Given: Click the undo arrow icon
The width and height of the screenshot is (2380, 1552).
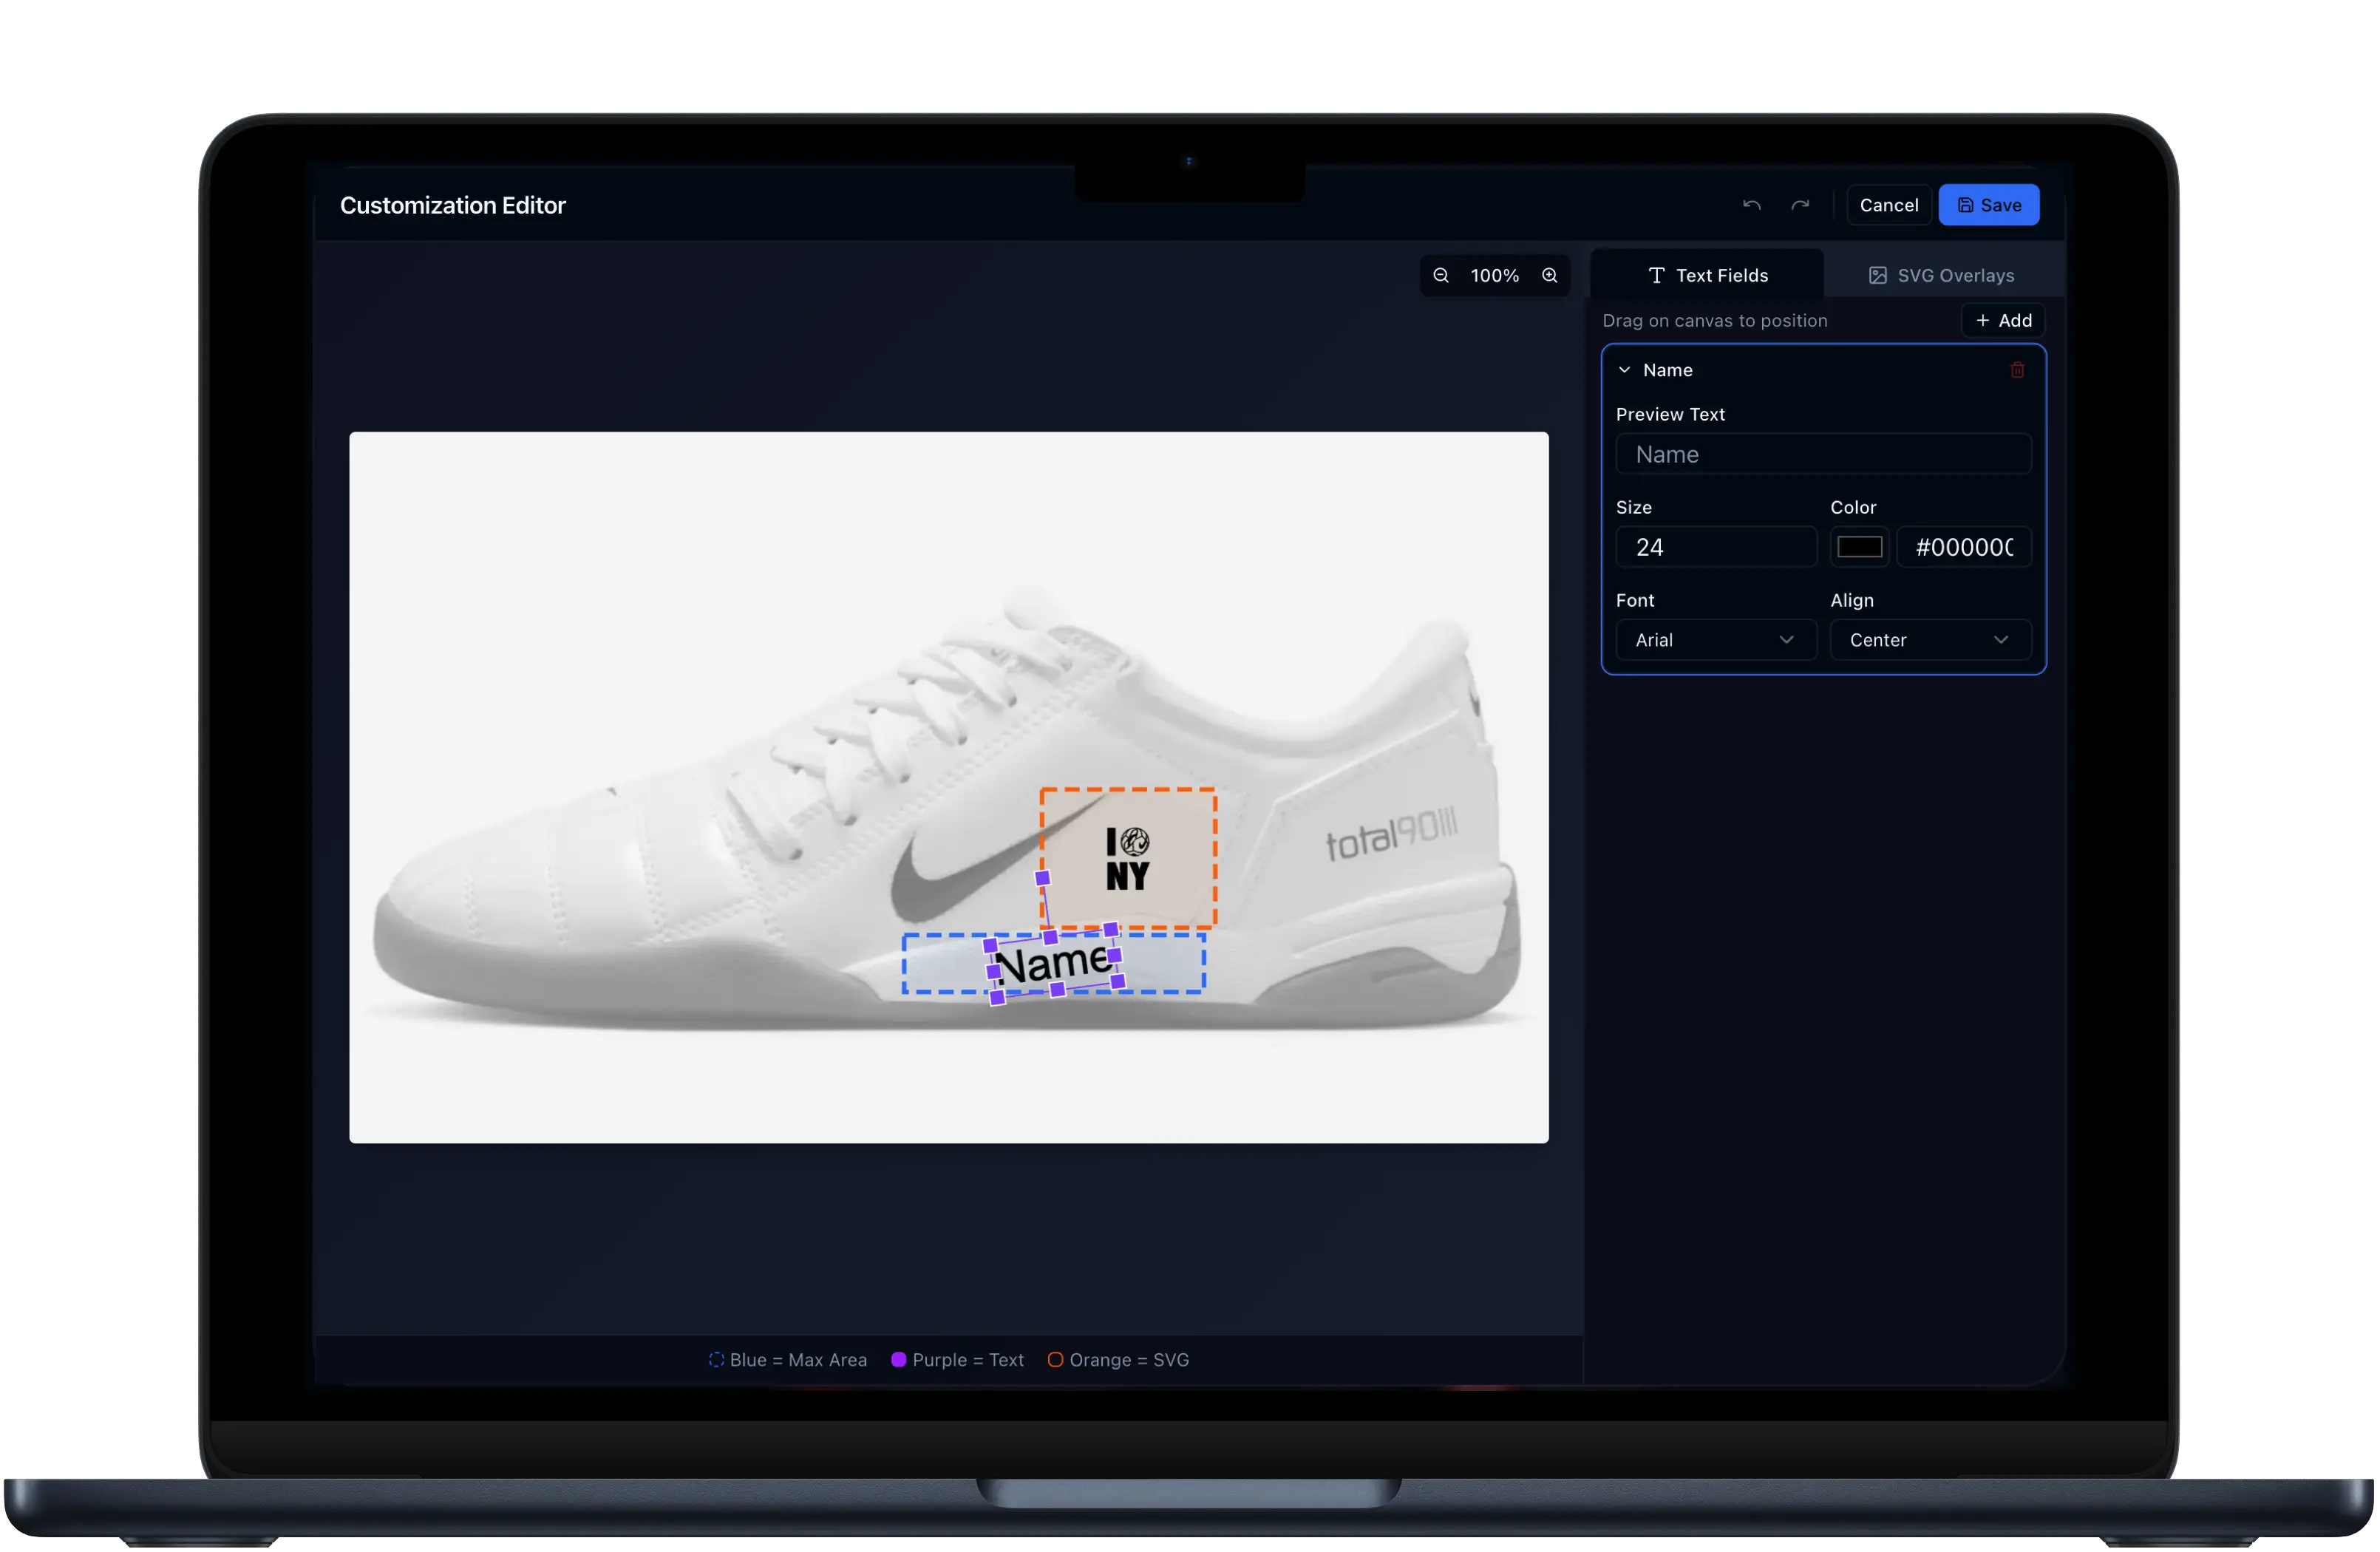Looking at the screenshot, I should [1752, 205].
